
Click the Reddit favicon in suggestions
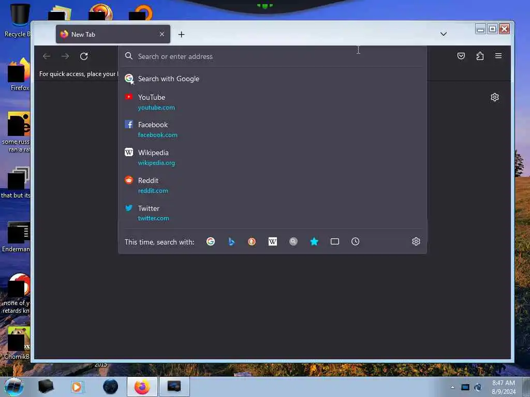(129, 180)
